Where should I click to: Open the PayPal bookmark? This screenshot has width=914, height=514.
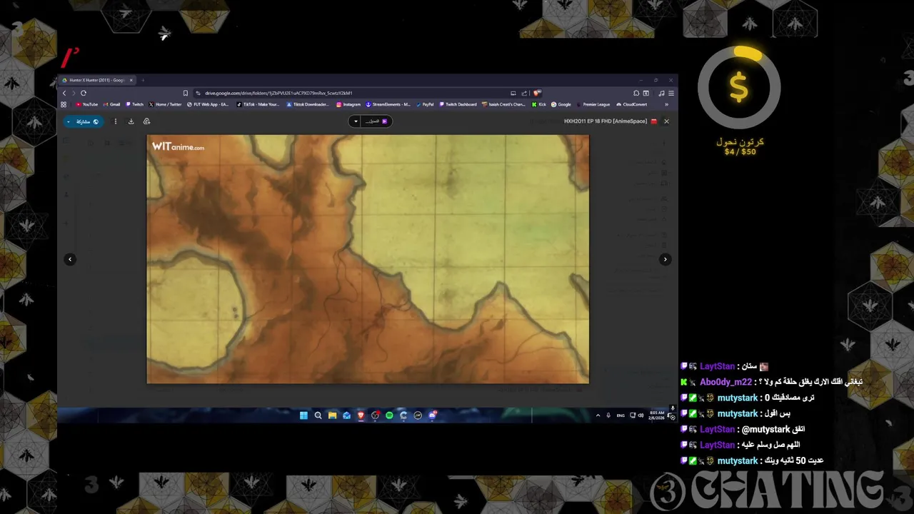[425, 104]
